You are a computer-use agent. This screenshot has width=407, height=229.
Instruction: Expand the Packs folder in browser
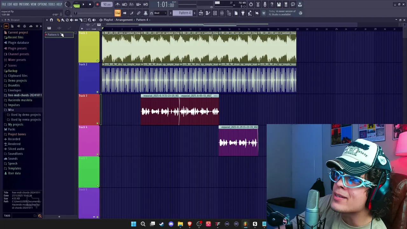(11, 129)
